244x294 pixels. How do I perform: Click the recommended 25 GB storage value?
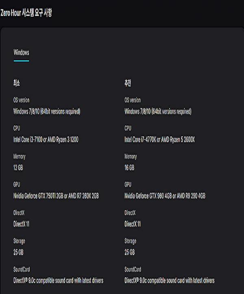(129, 252)
